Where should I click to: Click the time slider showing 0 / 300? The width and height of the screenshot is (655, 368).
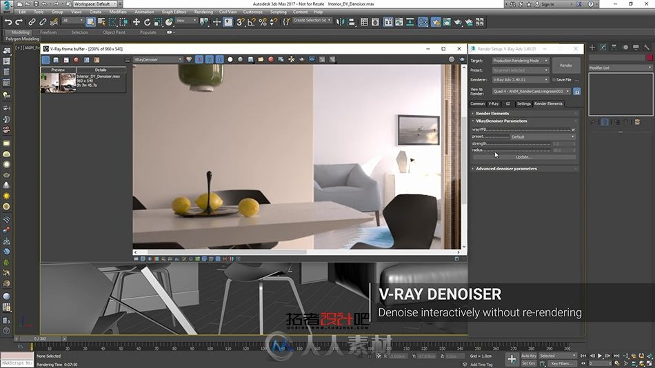[41, 339]
